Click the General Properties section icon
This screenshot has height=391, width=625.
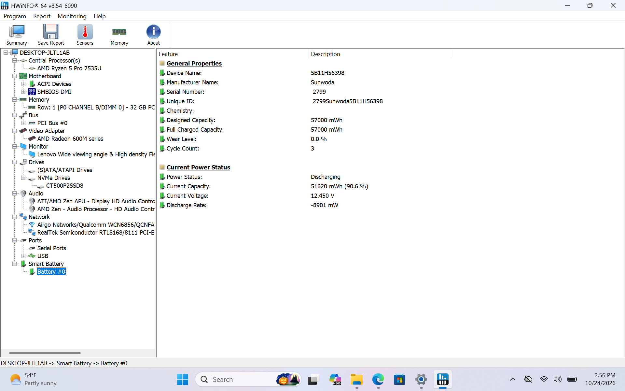162,63
